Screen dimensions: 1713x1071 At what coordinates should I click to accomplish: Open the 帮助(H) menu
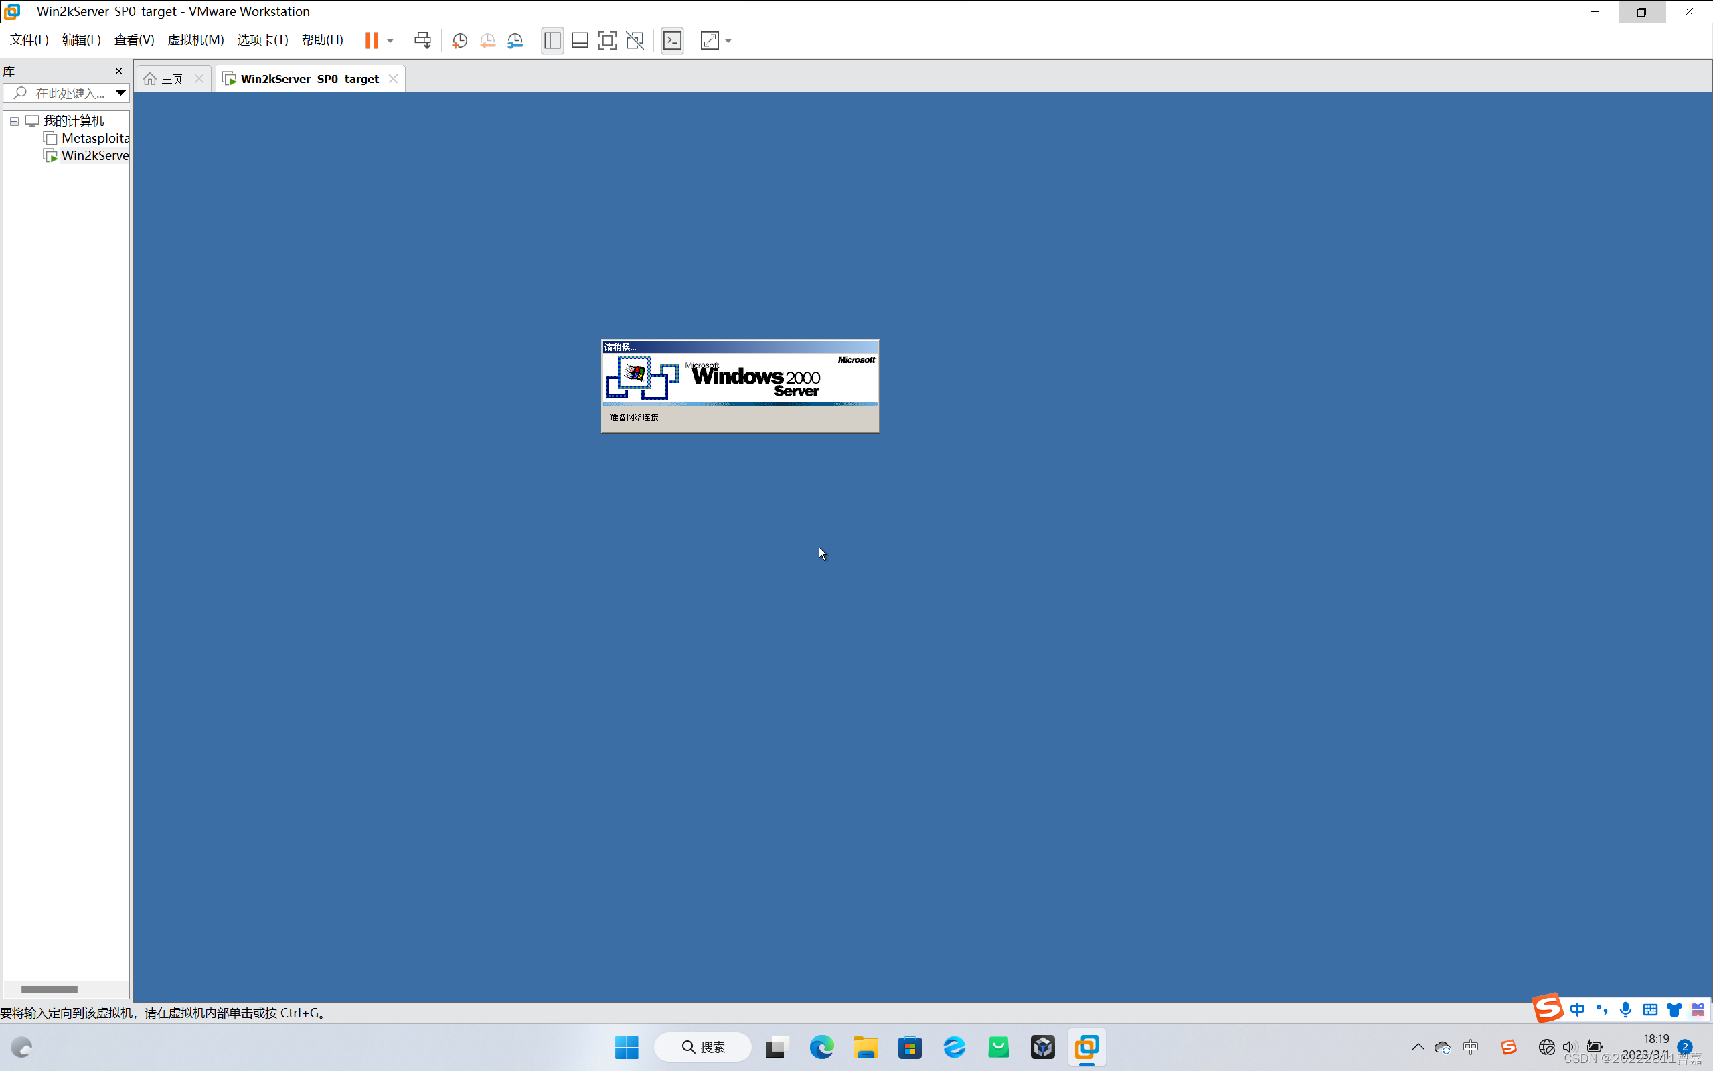[x=322, y=39]
